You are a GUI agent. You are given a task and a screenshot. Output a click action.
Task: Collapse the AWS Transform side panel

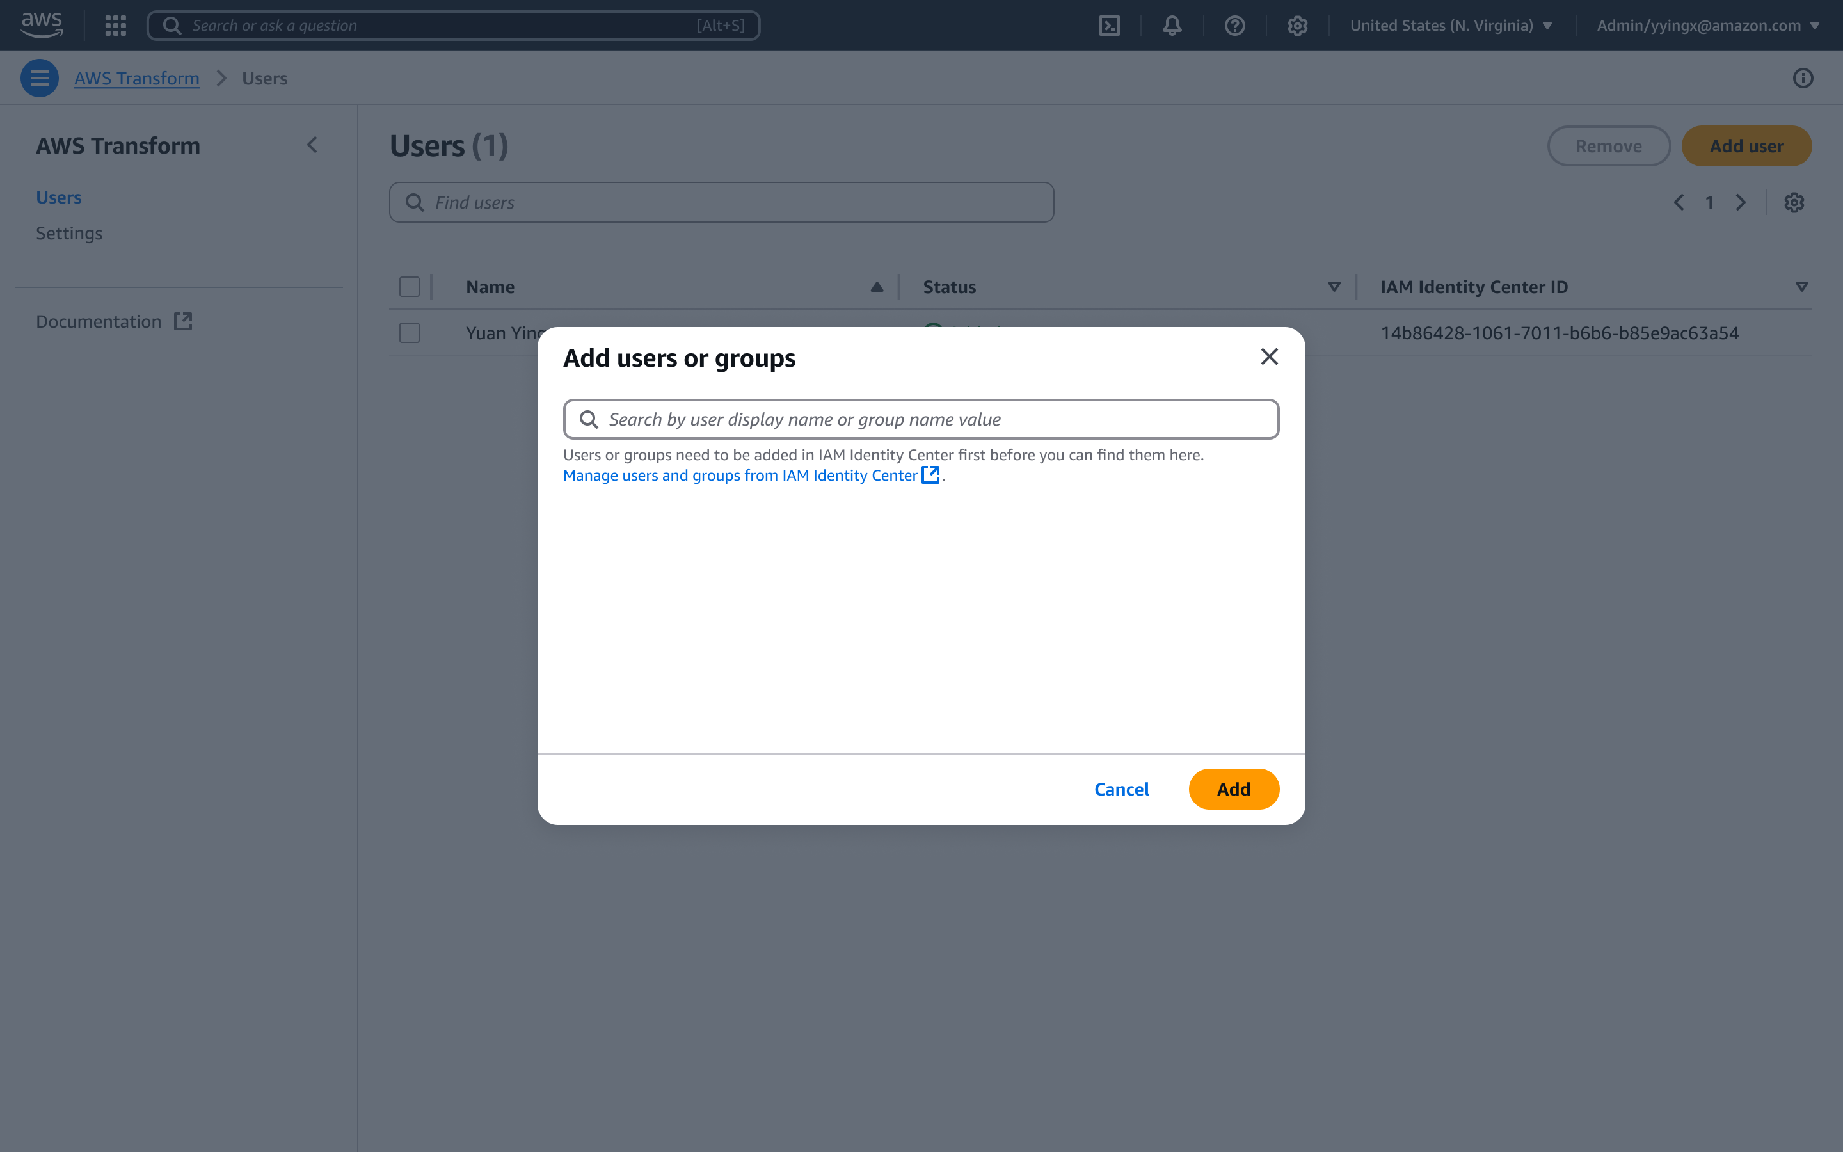tap(312, 145)
